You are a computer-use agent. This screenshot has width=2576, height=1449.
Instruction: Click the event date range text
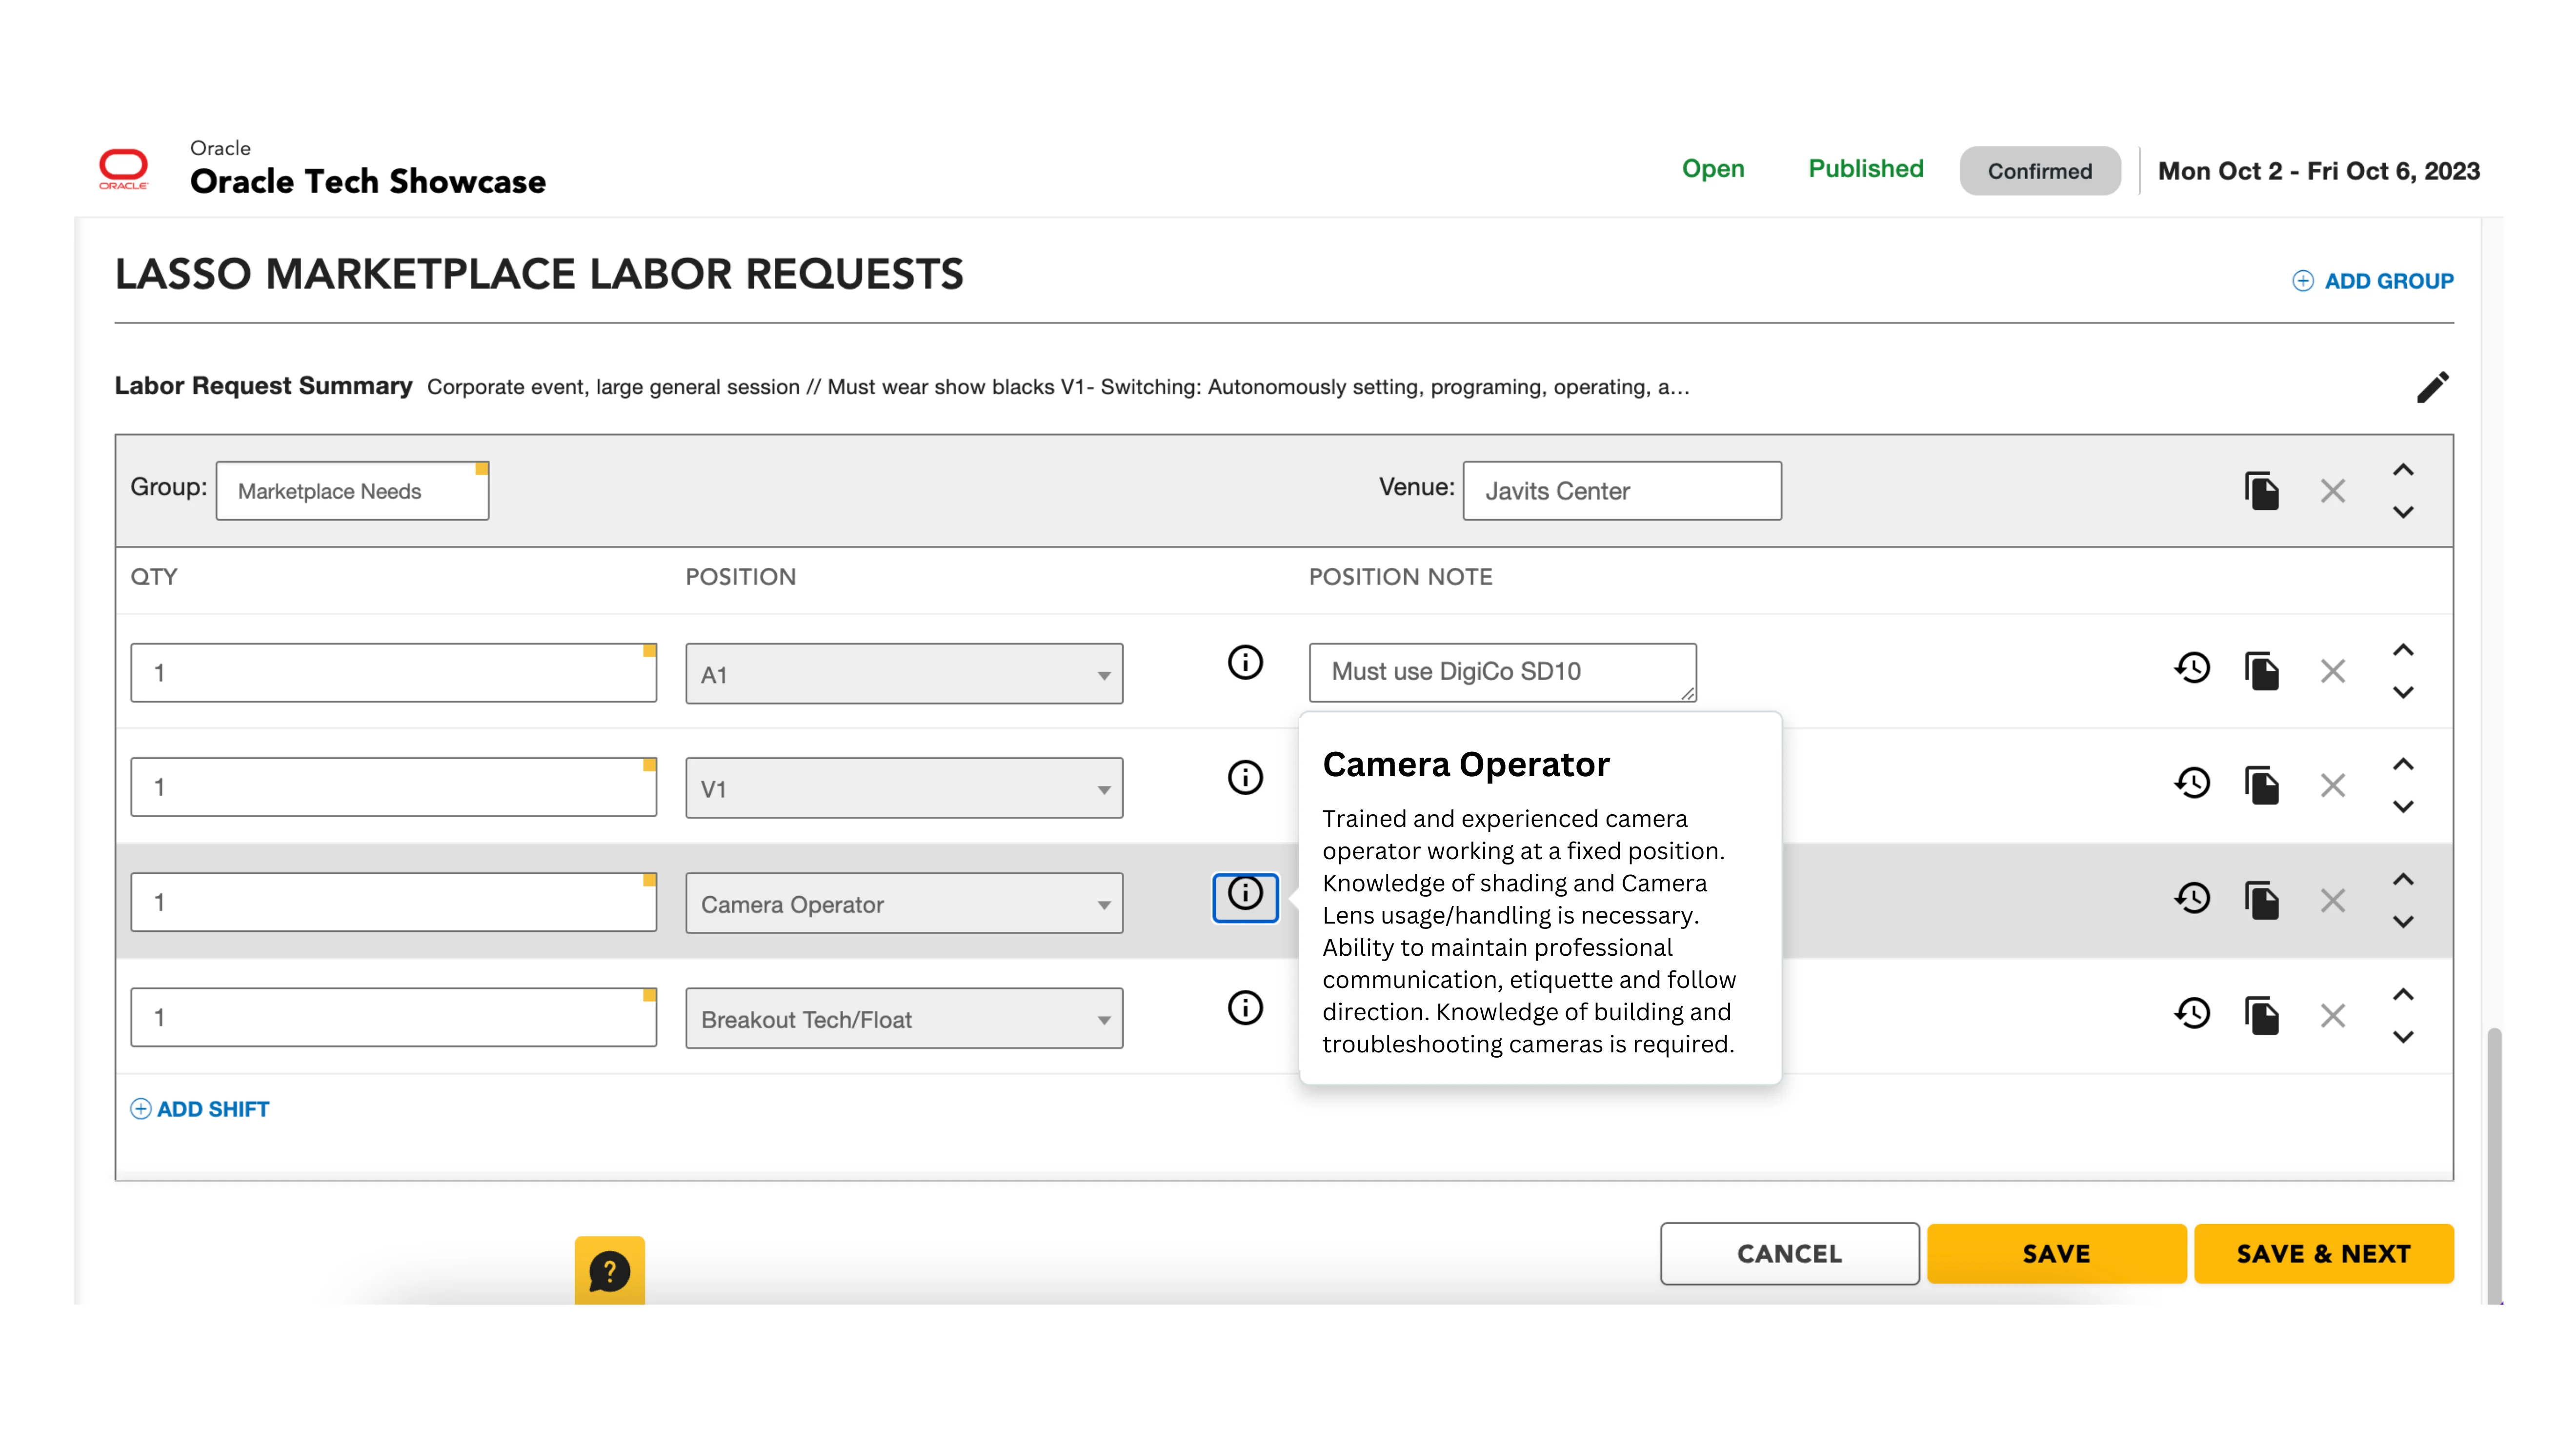pyautogui.click(x=2319, y=171)
